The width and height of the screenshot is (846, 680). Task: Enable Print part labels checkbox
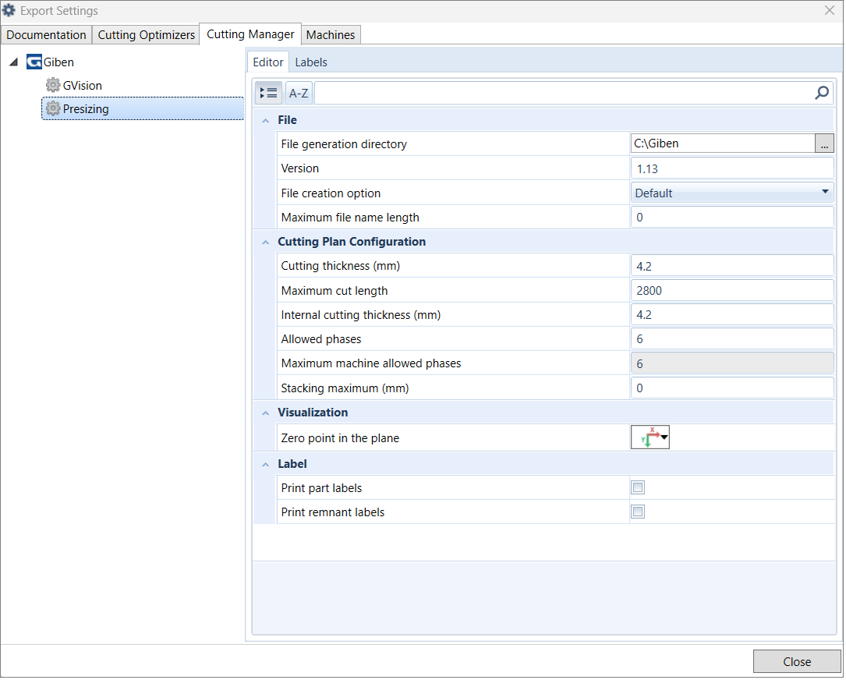pos(638,488)
